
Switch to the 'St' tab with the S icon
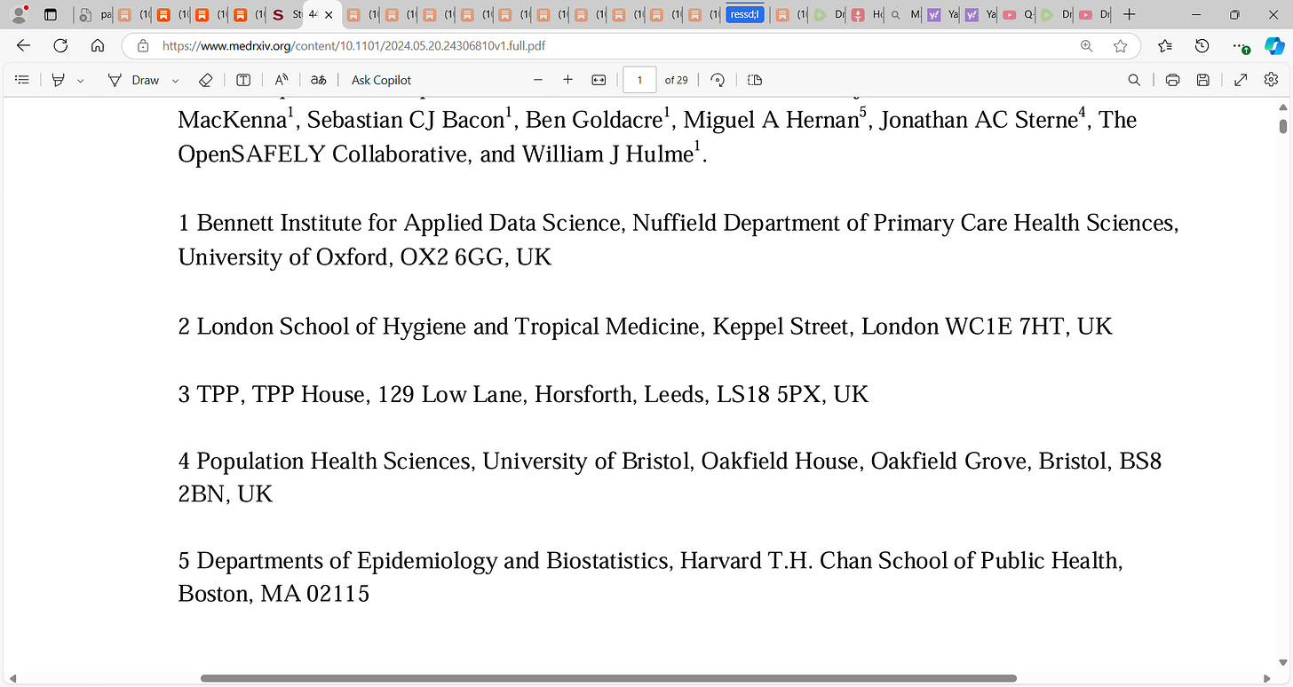pyautogui.click(x=285, y=15)
